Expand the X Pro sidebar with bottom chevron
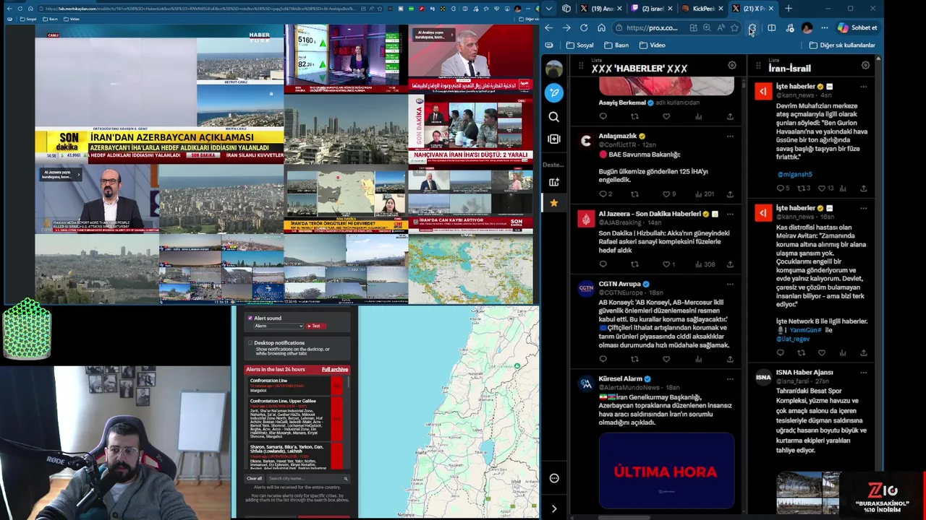The height and width of the screenshot is (520, 926). [x=553, y=509]
